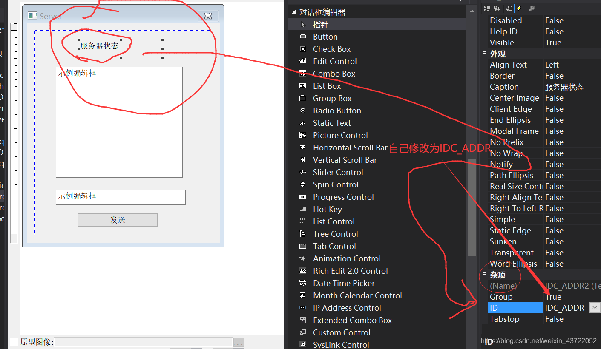Show the Properties page icon
Screen dimensions: 601x349
(x=509, y=9)
